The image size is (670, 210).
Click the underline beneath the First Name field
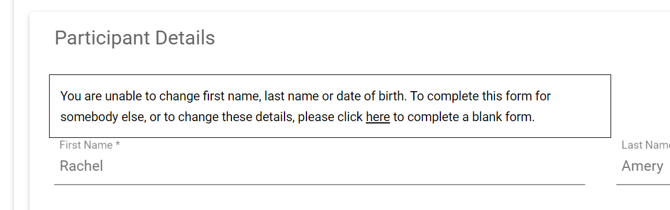tap(320, 185)
